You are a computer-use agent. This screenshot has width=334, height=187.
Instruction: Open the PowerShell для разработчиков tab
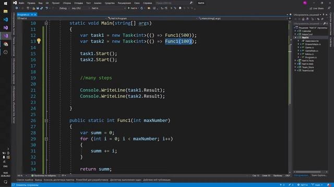(92, 180)
